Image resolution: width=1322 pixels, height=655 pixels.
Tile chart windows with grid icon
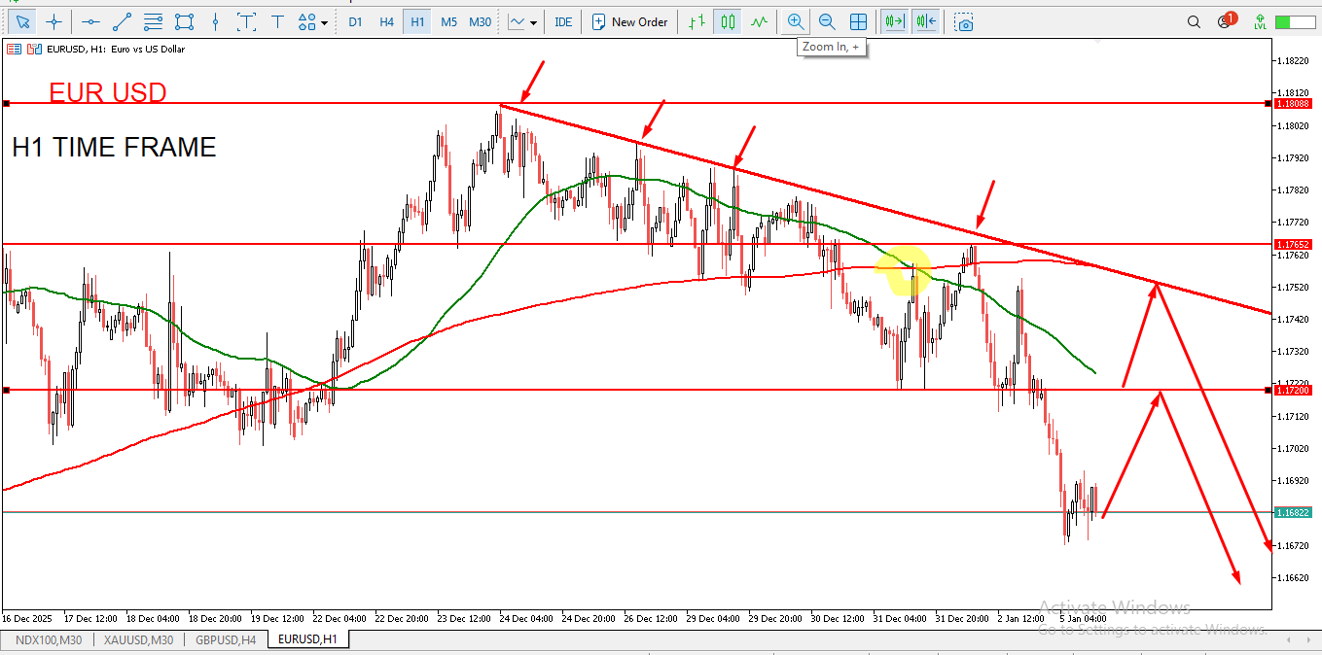(x=858, y=21)
